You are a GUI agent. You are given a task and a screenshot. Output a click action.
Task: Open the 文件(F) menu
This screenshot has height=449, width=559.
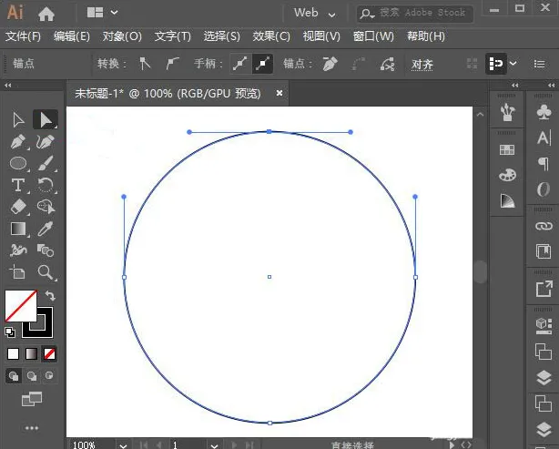click(x=24, y=36)
